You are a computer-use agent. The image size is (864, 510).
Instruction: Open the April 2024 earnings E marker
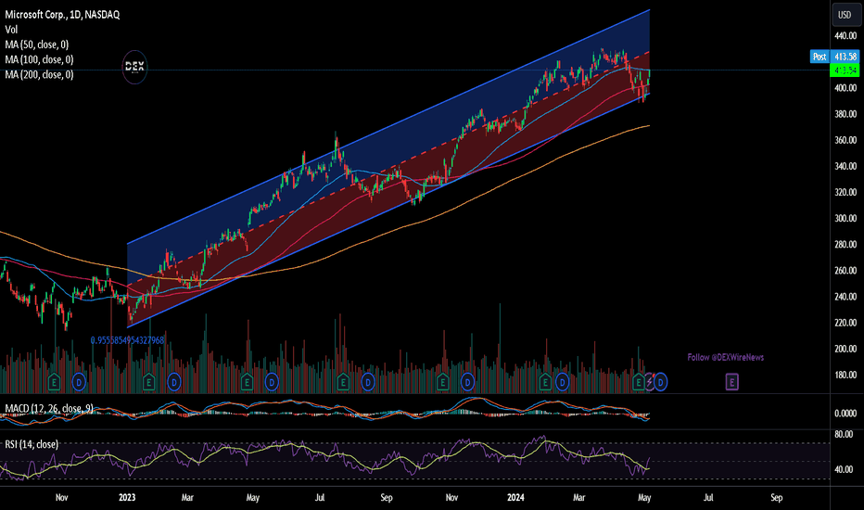click(x=639, y=381)
